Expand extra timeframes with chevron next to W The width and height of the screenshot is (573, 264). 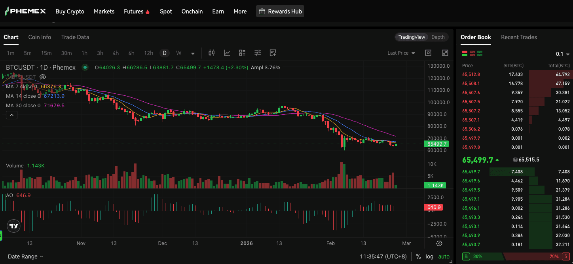tap(193, 53)
